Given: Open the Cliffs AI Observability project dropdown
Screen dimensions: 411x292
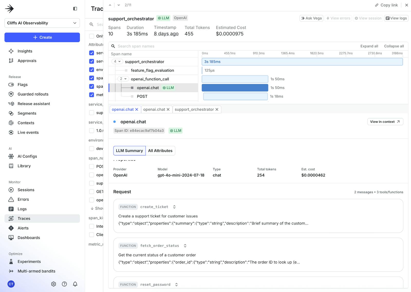Looking at the screenshot, I should click(42, 23).
